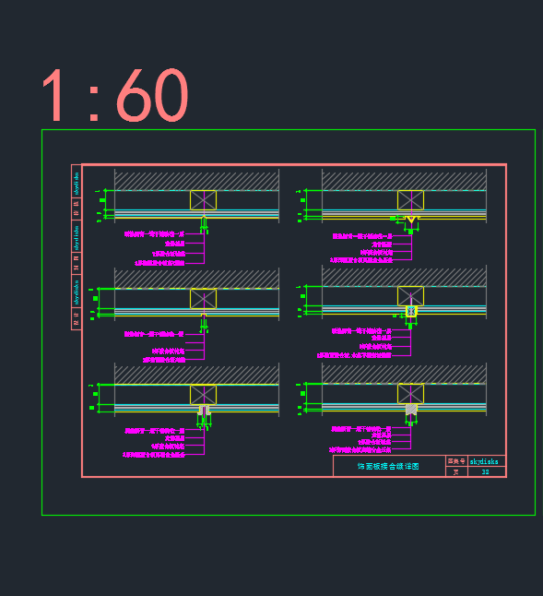Click the "页" label in title block

[455, 472]
